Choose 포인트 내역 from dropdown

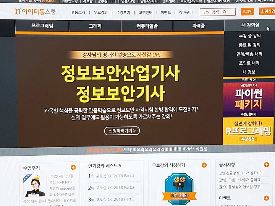249,63
